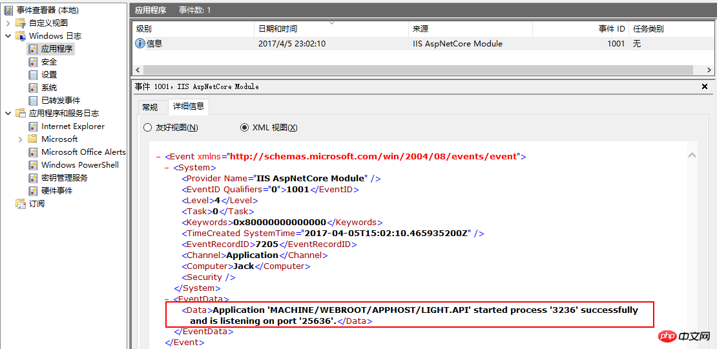
Task: Click the 应用程序 log icon
Action: (33, 49)
